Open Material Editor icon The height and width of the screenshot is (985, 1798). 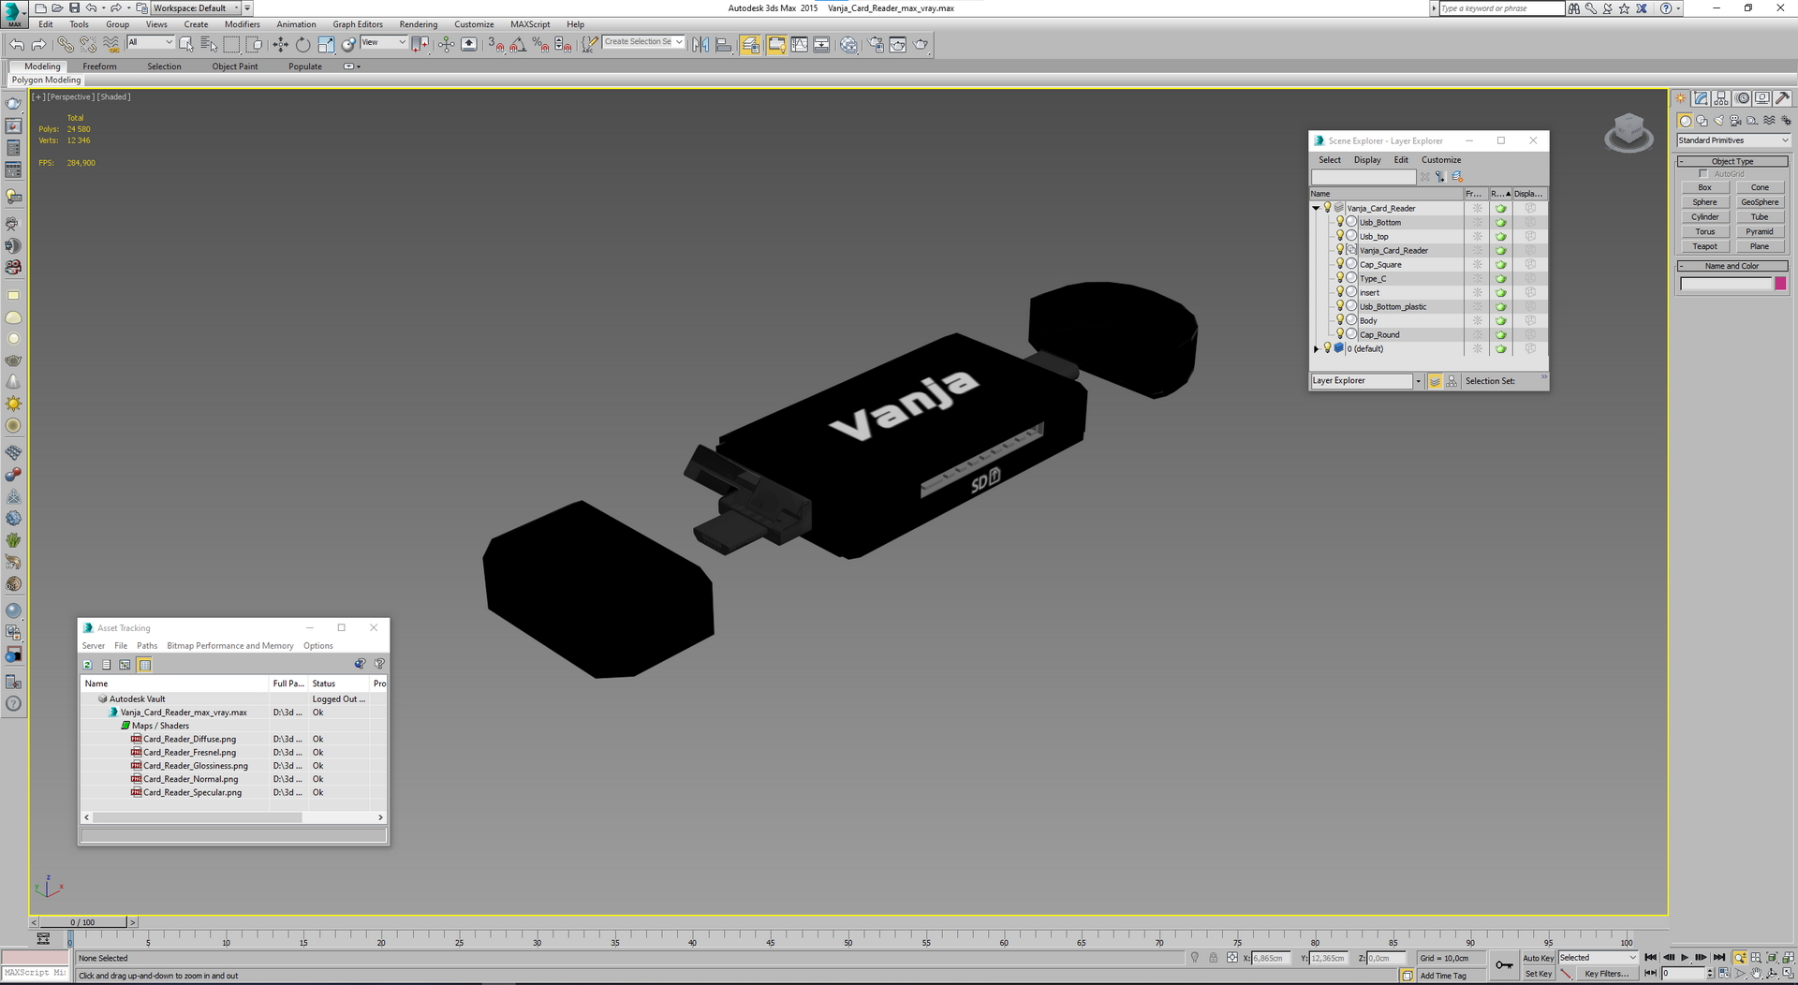coord(848,44)
